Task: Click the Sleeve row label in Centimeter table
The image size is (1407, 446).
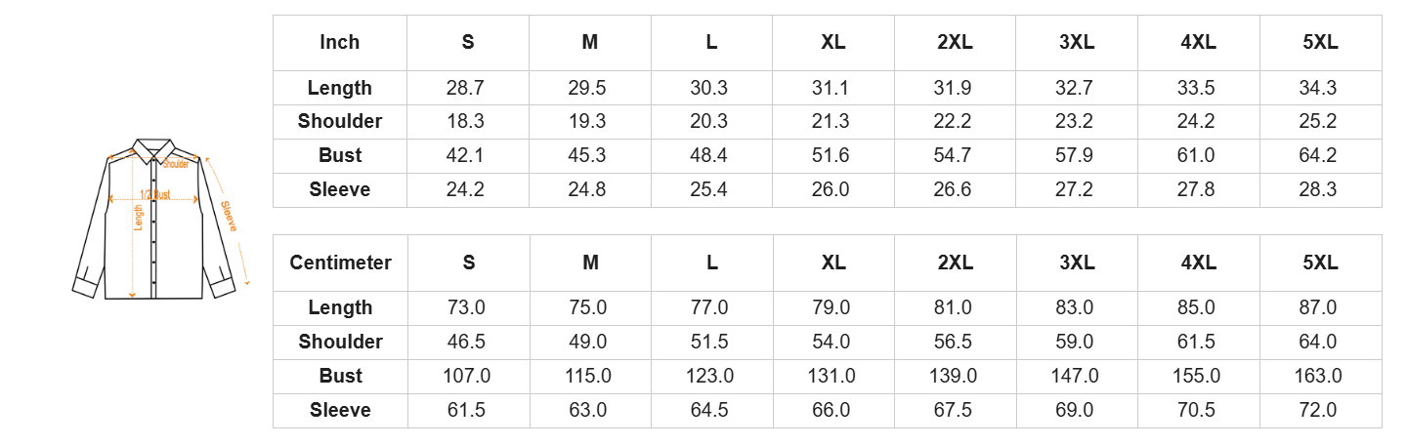Action: pos(340,410)
